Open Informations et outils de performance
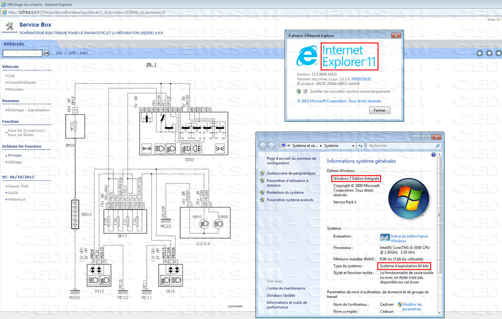 287,305
